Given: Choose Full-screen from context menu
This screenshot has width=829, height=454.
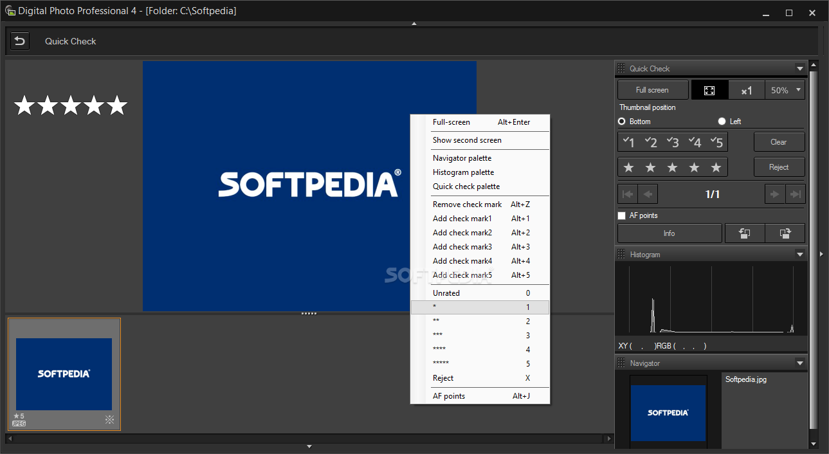Looking at the screenshot, I should (x=480, y=122).
